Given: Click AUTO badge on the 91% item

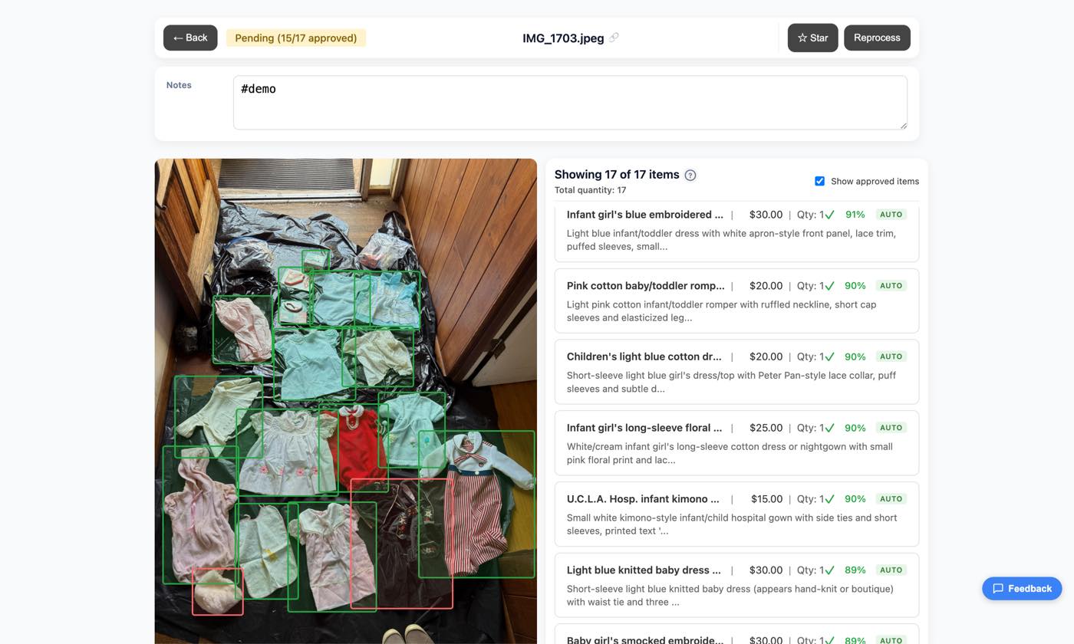Looking at the screenshot, I should tap(891, 215).
